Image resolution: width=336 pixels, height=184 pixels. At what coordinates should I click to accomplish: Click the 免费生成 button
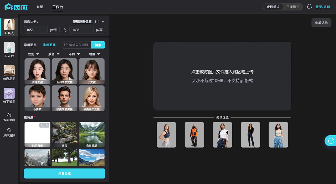(x=64, y=174)
